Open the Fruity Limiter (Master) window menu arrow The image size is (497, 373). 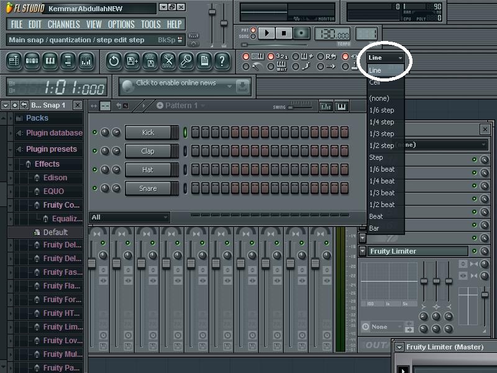399,347
